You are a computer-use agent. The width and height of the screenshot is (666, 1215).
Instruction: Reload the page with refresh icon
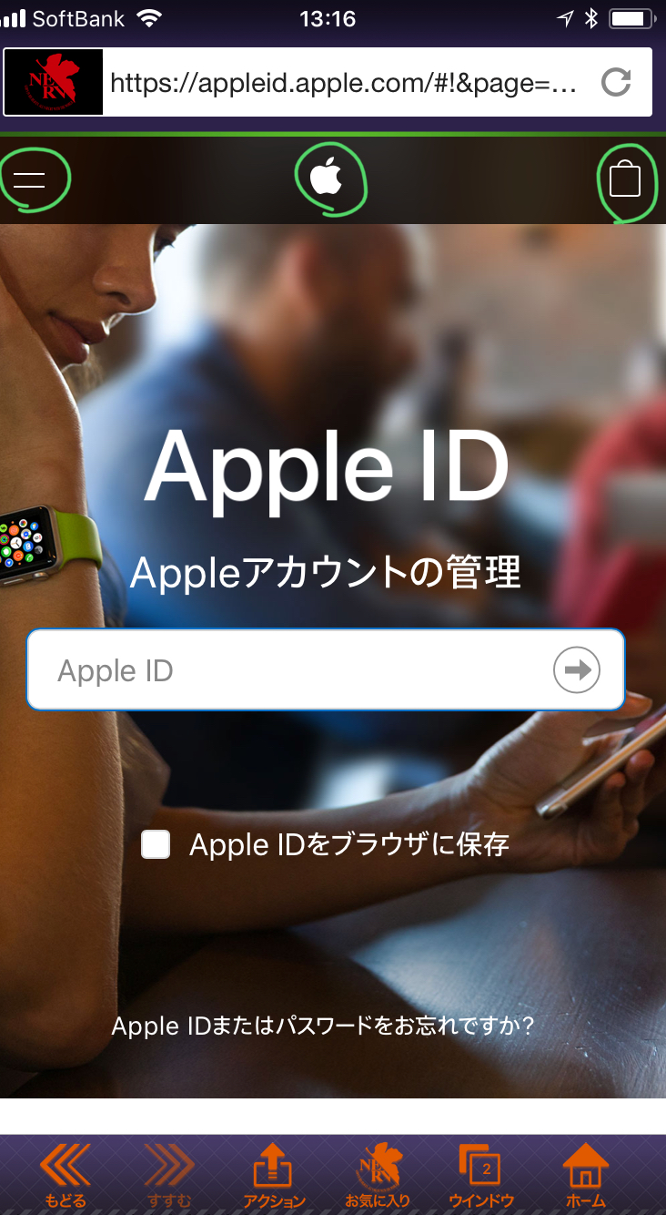point(616,83)
